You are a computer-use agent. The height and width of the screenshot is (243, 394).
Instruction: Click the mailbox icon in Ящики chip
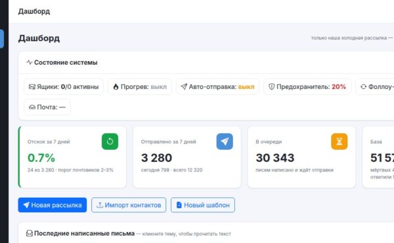32,86
